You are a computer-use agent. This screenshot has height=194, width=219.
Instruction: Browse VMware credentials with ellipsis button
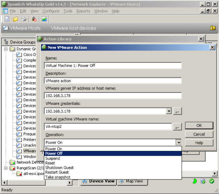(178, 111)
